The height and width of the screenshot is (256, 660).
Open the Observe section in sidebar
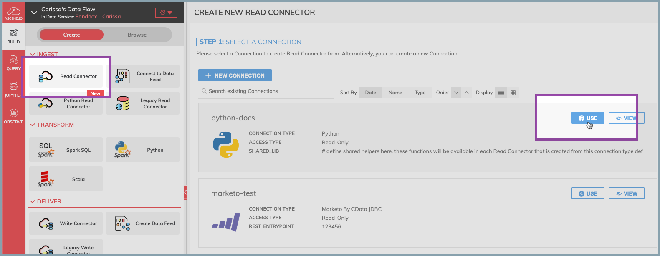coord(13,116)
